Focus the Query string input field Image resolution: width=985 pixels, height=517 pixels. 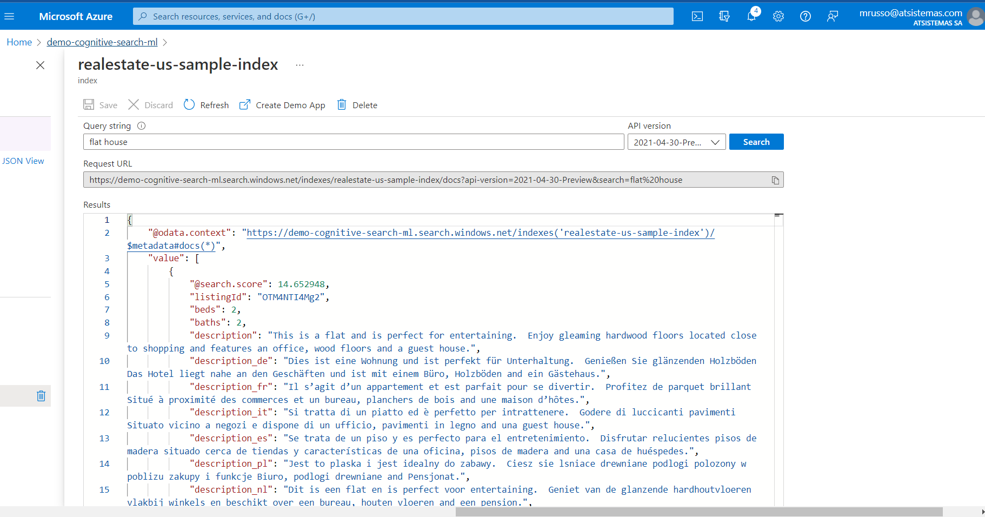point(354,142)
